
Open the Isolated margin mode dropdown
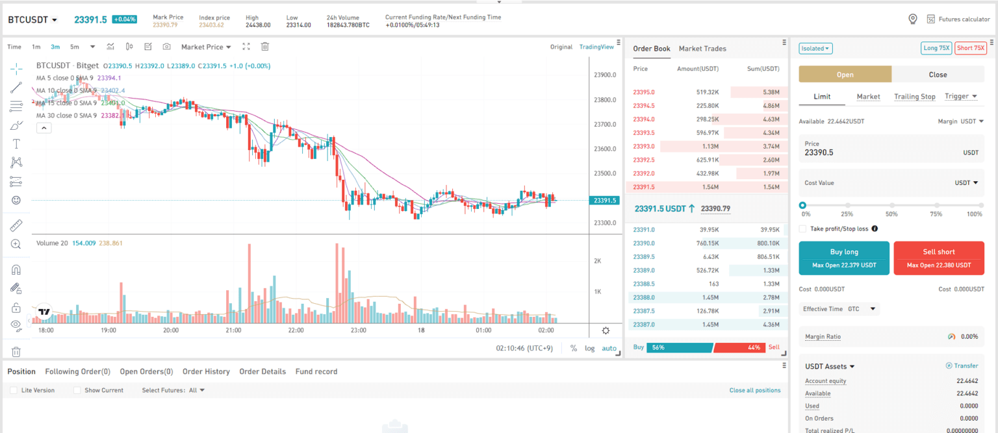815,48
